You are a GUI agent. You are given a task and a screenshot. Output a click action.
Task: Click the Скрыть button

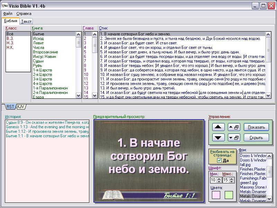pos(256,138)
